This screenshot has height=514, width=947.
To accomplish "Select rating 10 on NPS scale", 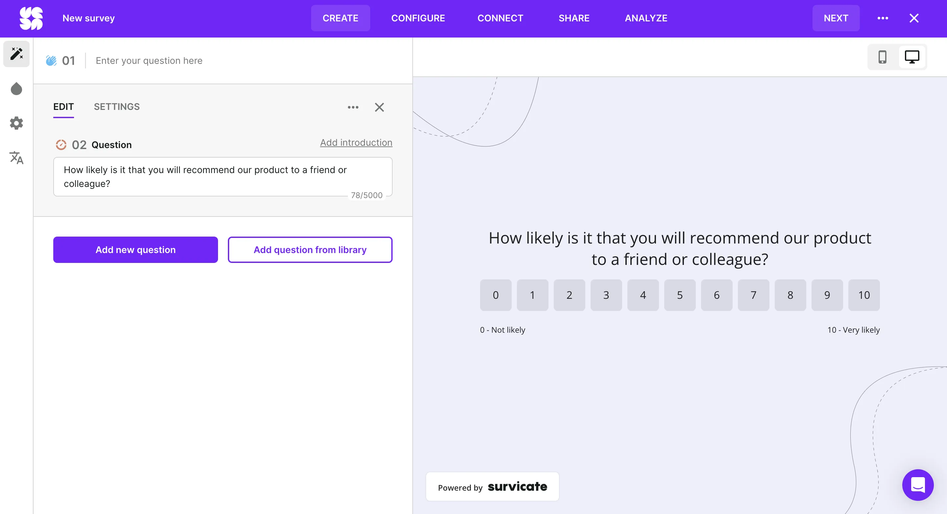I will [864, 295].
